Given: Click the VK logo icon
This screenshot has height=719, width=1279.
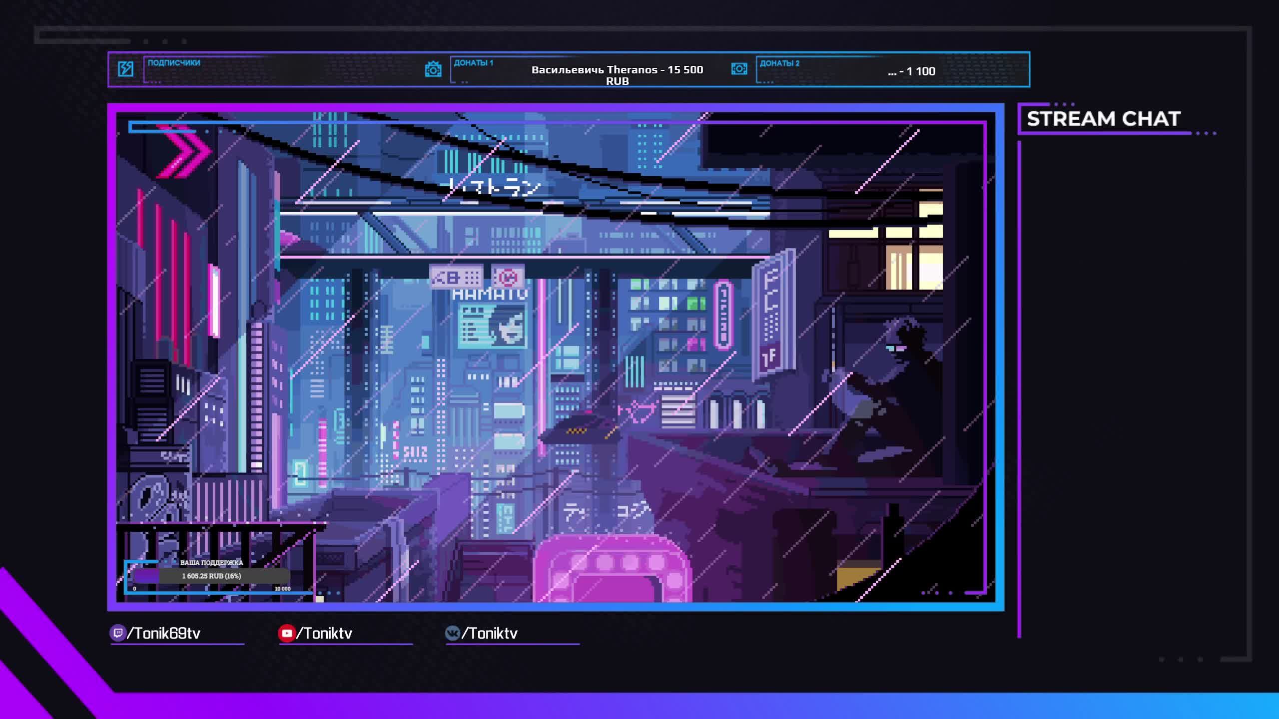Looking at the screenshot, I should [x=452, y=633].
